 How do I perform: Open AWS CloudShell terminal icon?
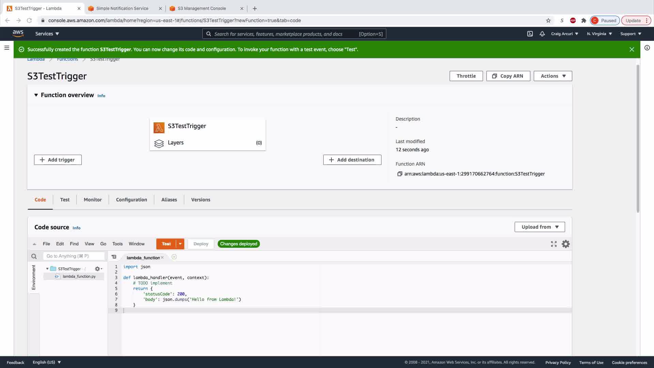(x=530, y=34)
